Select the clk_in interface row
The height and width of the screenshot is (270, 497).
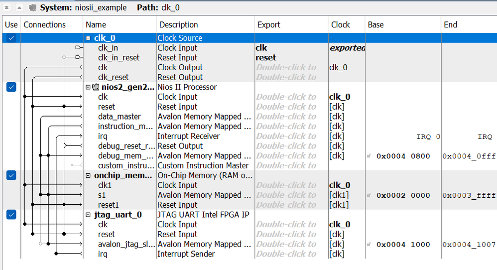point(108,48)
